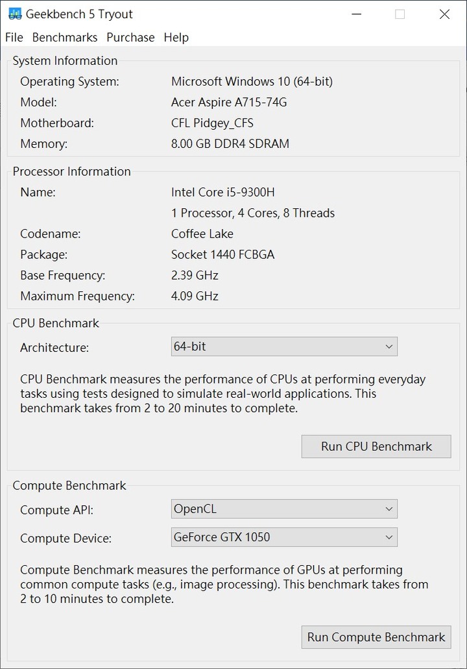Viewport: 467px width, 669px height.
Task: Select the base frequency value '2.39 GHz'
Action: (195, 276)
